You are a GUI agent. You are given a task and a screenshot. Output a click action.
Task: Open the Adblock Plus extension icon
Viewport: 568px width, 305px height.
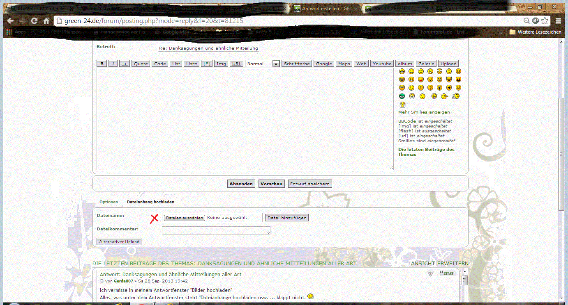536,21
